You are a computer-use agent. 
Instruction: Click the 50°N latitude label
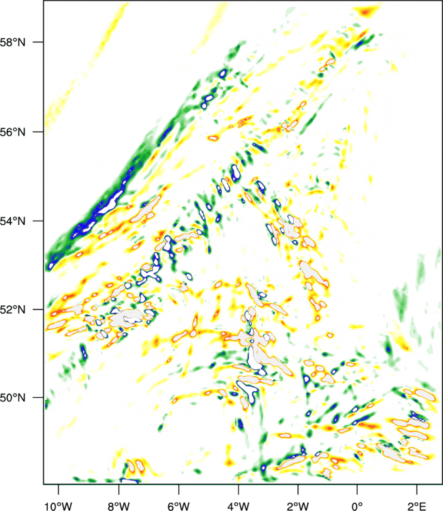12,398
